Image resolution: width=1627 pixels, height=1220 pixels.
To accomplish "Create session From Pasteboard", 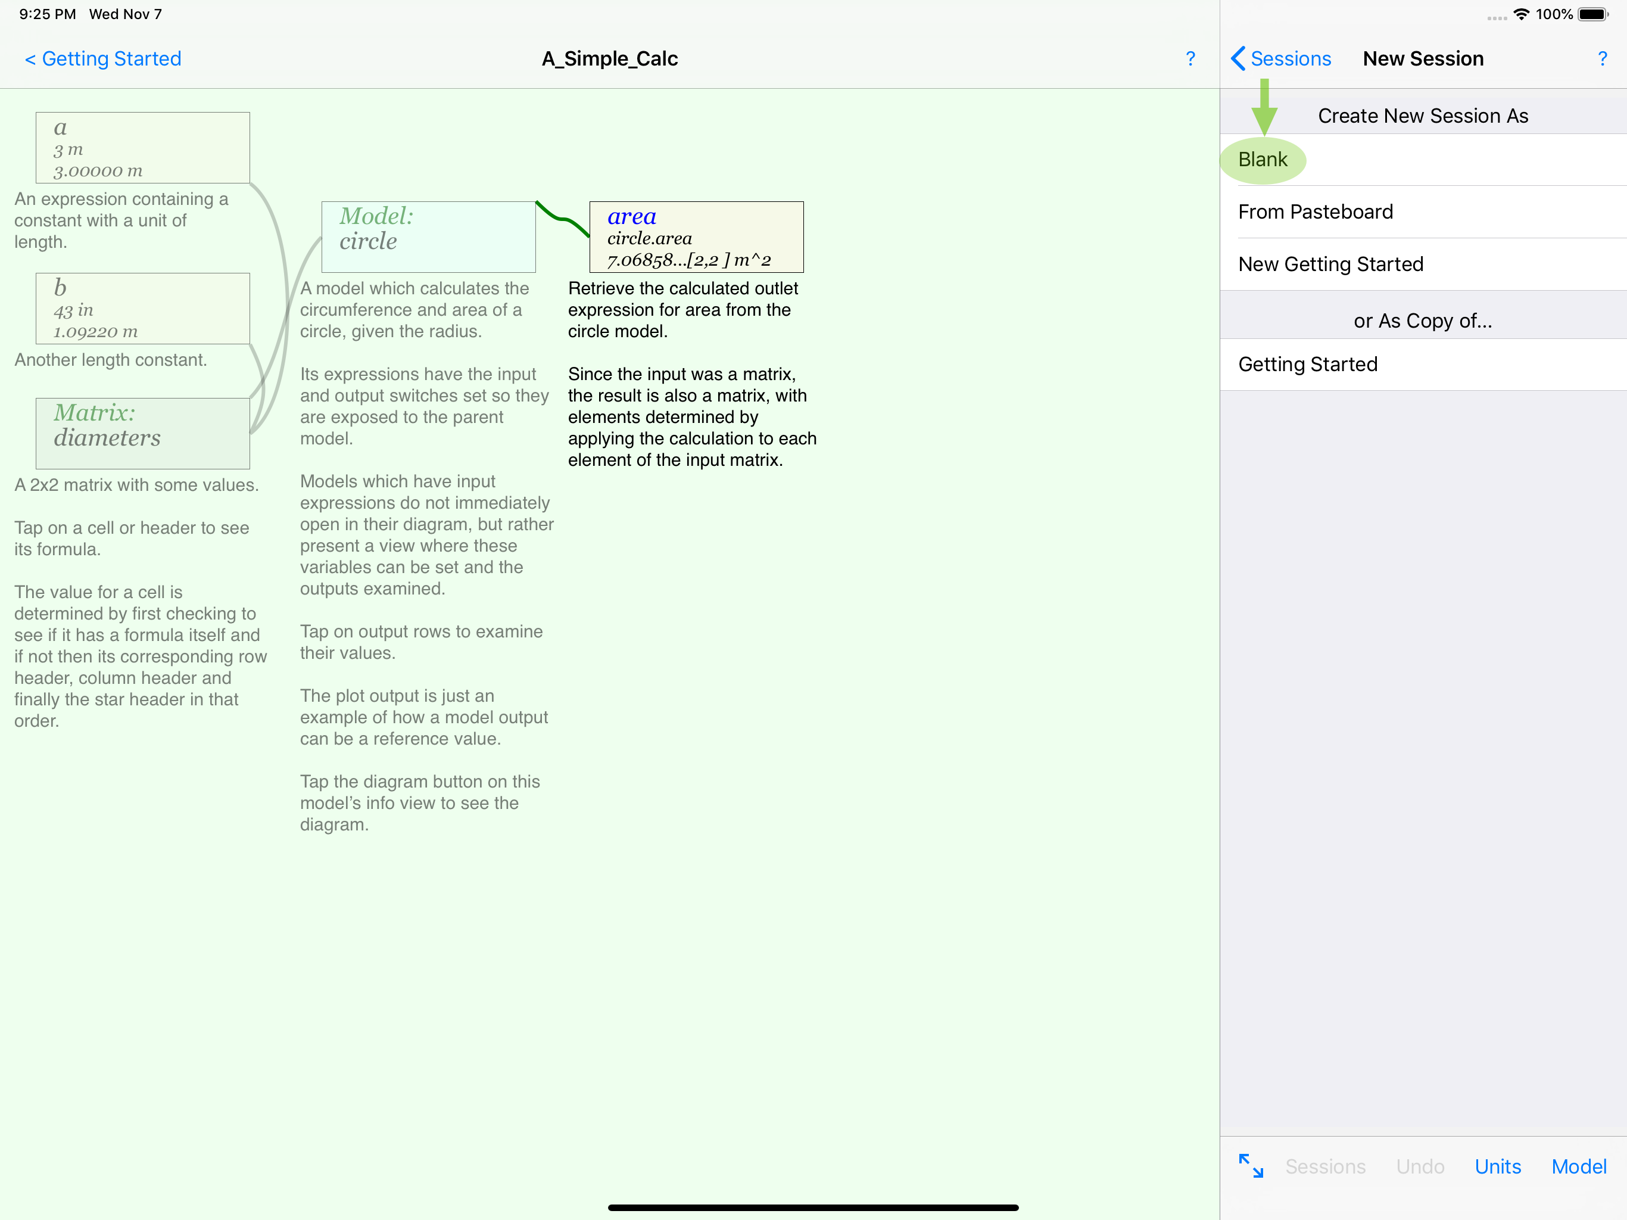I will click(x=1423, y=212).
